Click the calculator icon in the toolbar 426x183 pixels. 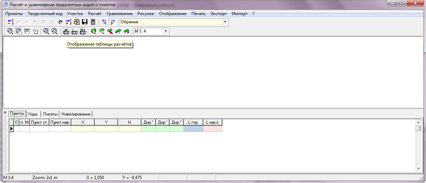pyautogui.click(x=93, y=22)
